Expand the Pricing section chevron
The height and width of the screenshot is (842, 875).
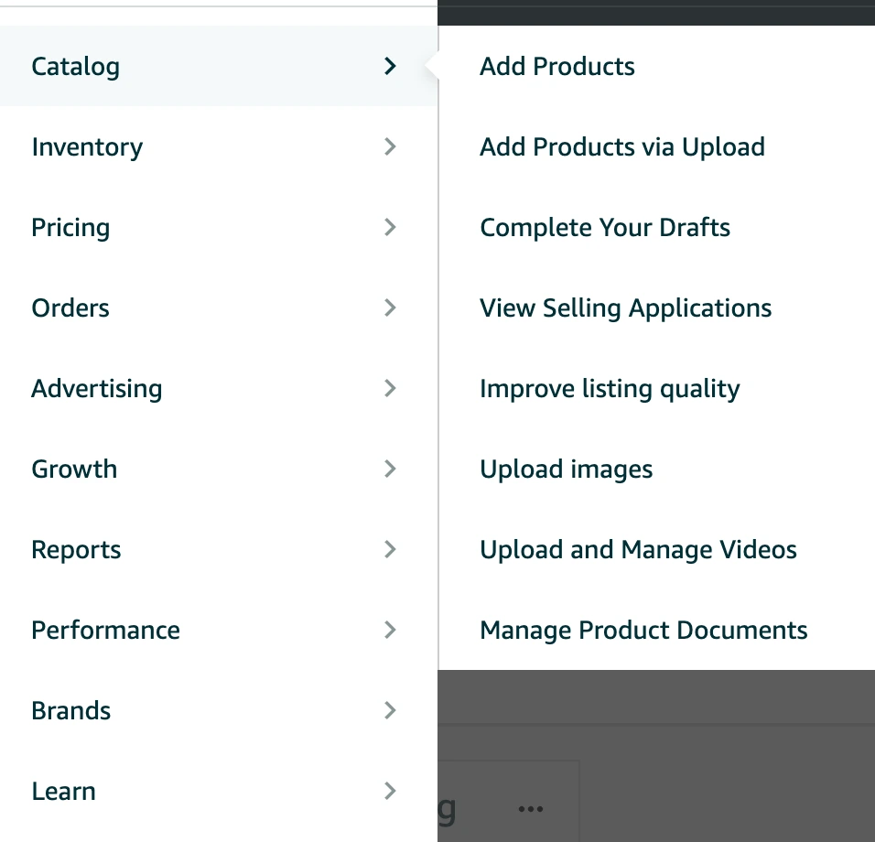click(x=391, y=227)
